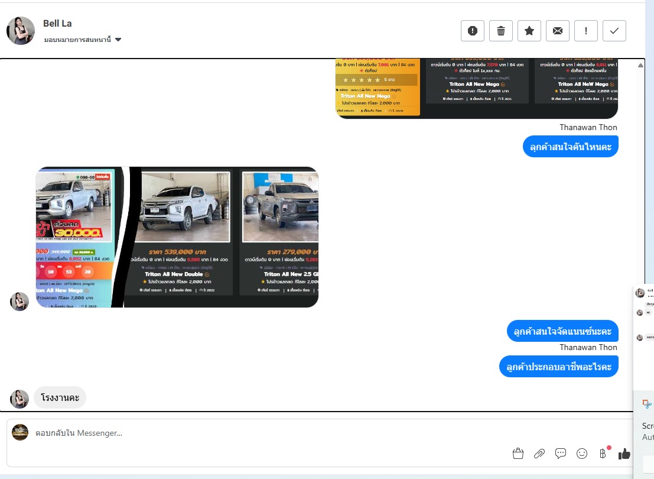Screen dimensions: 654x479
Task: Click the 'โรงงานคะ' message bubble
Action: tap(60, 397)
